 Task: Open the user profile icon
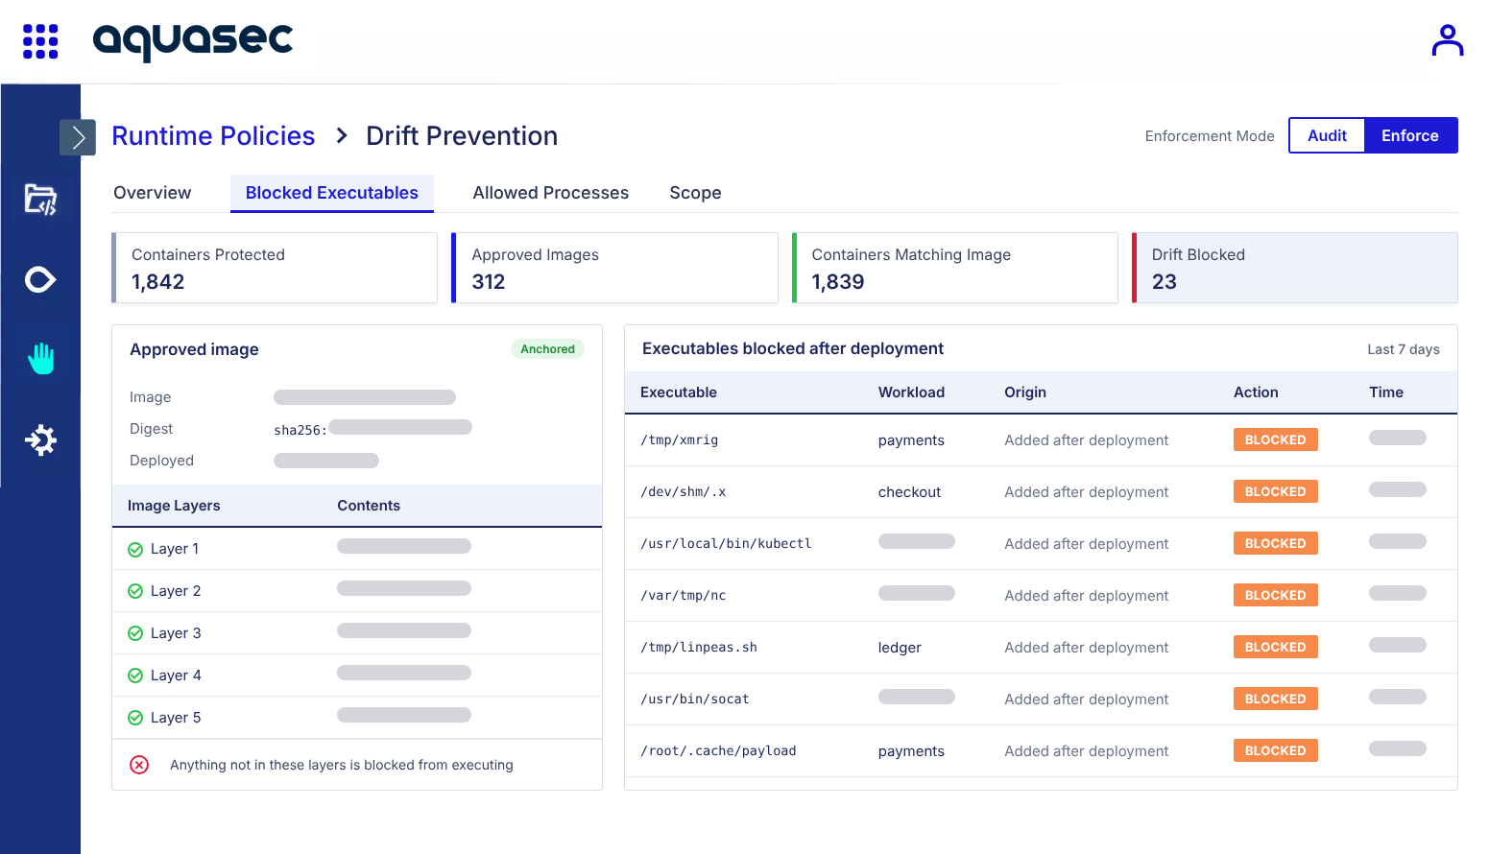1447,40
